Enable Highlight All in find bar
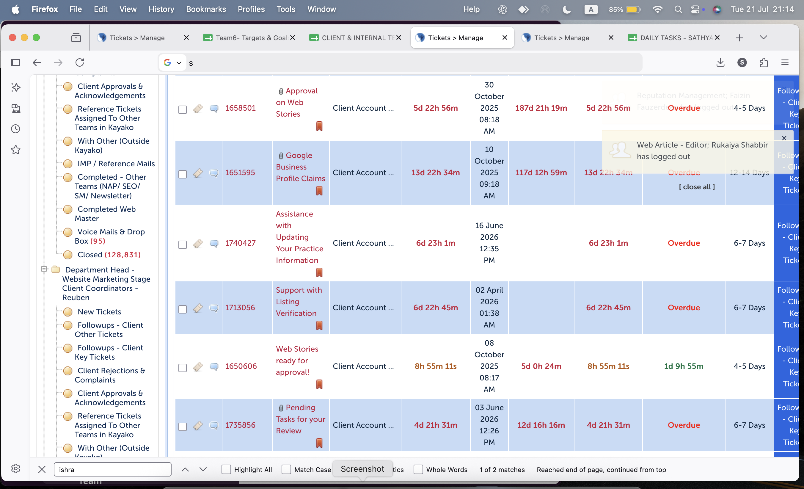Viewport: 804px width, 489px height. click(x=226, y=469)
